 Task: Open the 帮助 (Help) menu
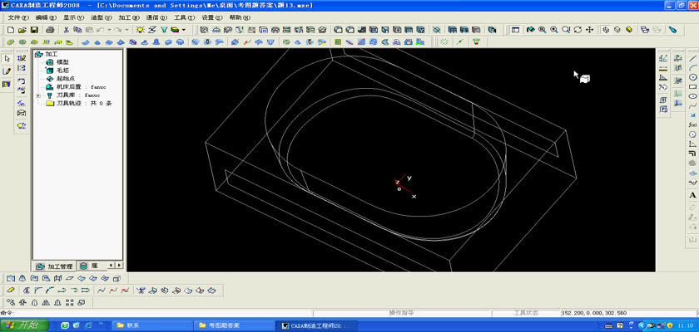pyautogui.click(x=240, y=17)
